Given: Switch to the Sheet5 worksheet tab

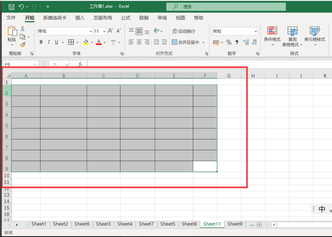Looking at the screenshot, I should point(168,224).
